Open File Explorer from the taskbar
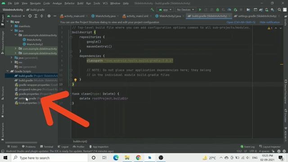The image size is (288, 162). (127, 157)
